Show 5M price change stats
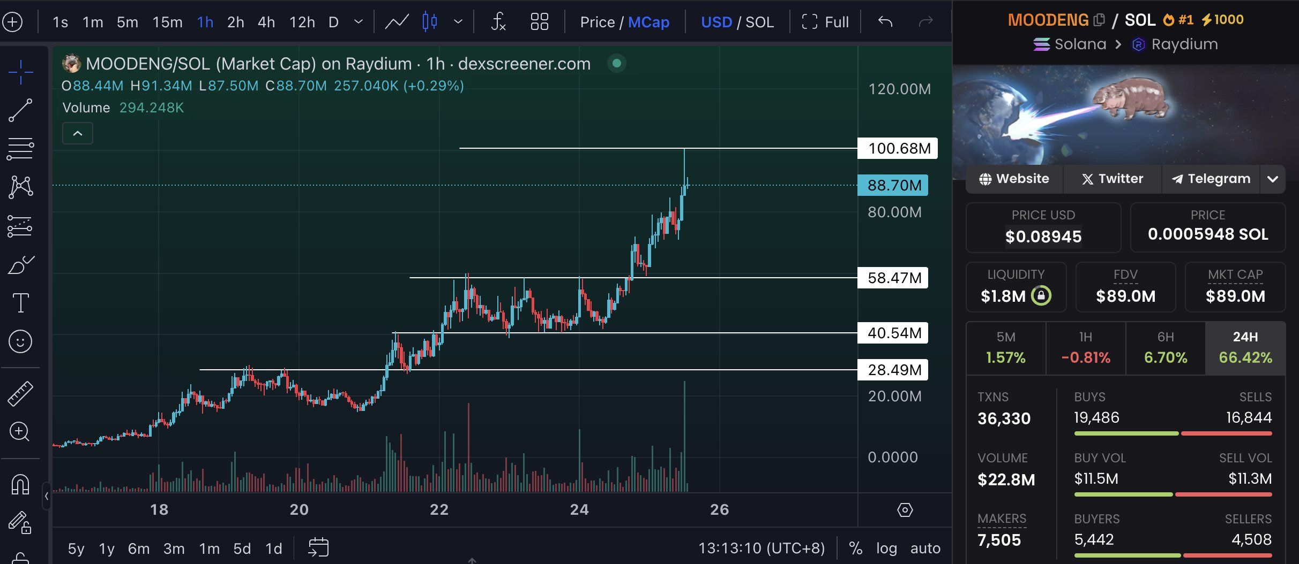1299x564 pixels. coord(1006,348)
